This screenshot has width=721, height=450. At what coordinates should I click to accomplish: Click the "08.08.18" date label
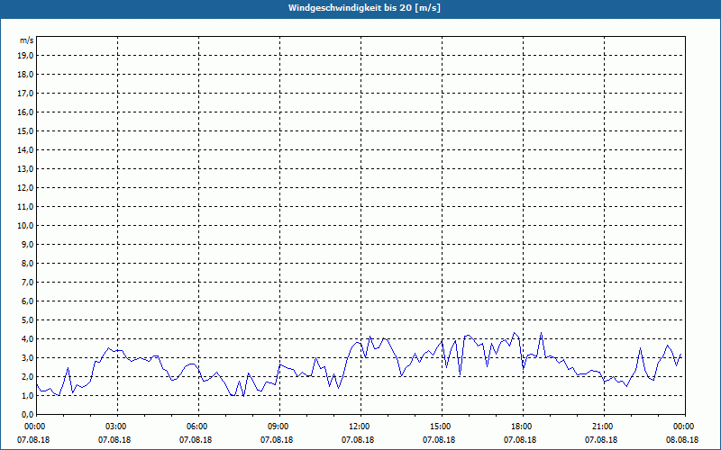click(x=682, y=439)
